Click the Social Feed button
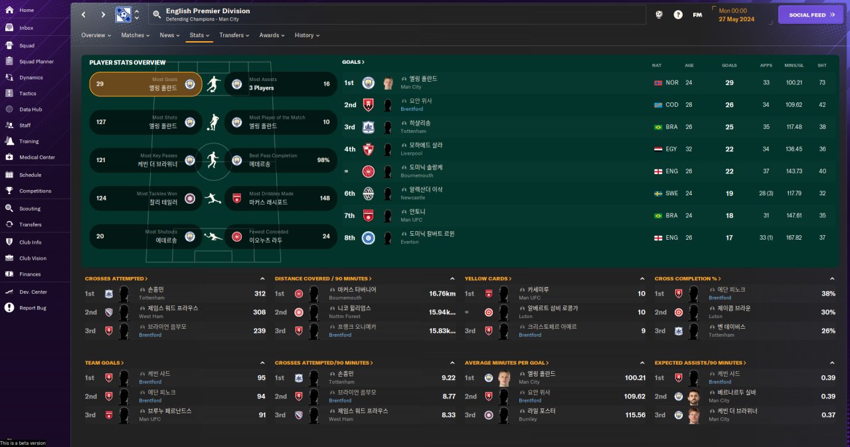Viewport: 850px width, 447px height. coord(810,15)
